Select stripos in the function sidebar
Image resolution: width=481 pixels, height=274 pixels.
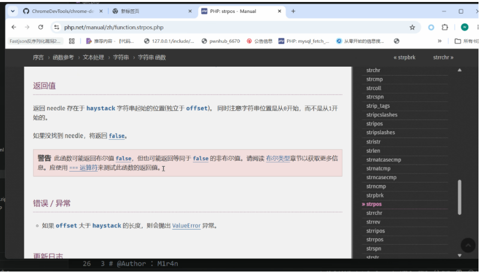[x=374, y=123]
